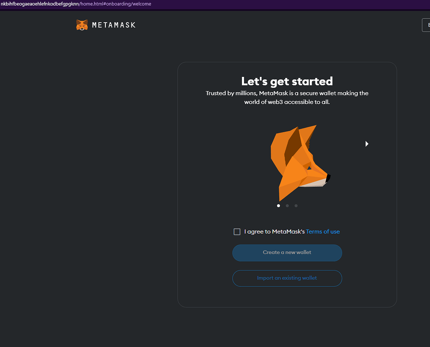Click "Import an existing wallet"
Viewport: 430px width, 347px height.
pyautogui.click(x=287, y=278)
